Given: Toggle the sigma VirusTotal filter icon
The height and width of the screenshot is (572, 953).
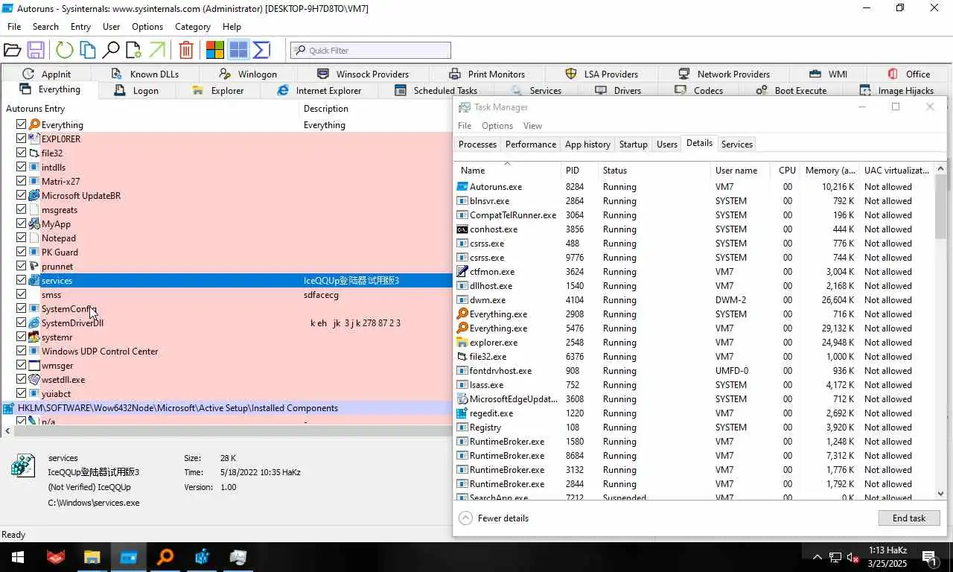Looking at the screenshot, I should (261, 50).
